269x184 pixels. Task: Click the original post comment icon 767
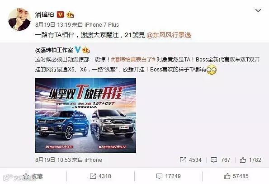[x=220, y=160]
